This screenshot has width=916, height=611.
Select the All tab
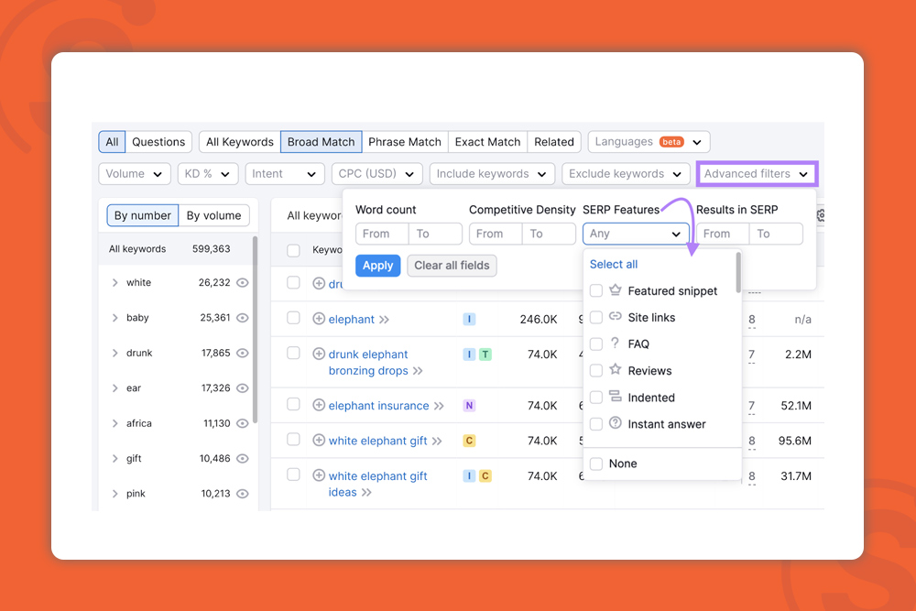[x=112, y=142]
